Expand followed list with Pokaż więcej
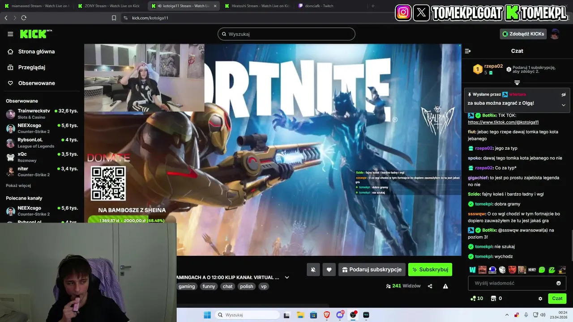The image size is (573, 322). tap(18, 186)
